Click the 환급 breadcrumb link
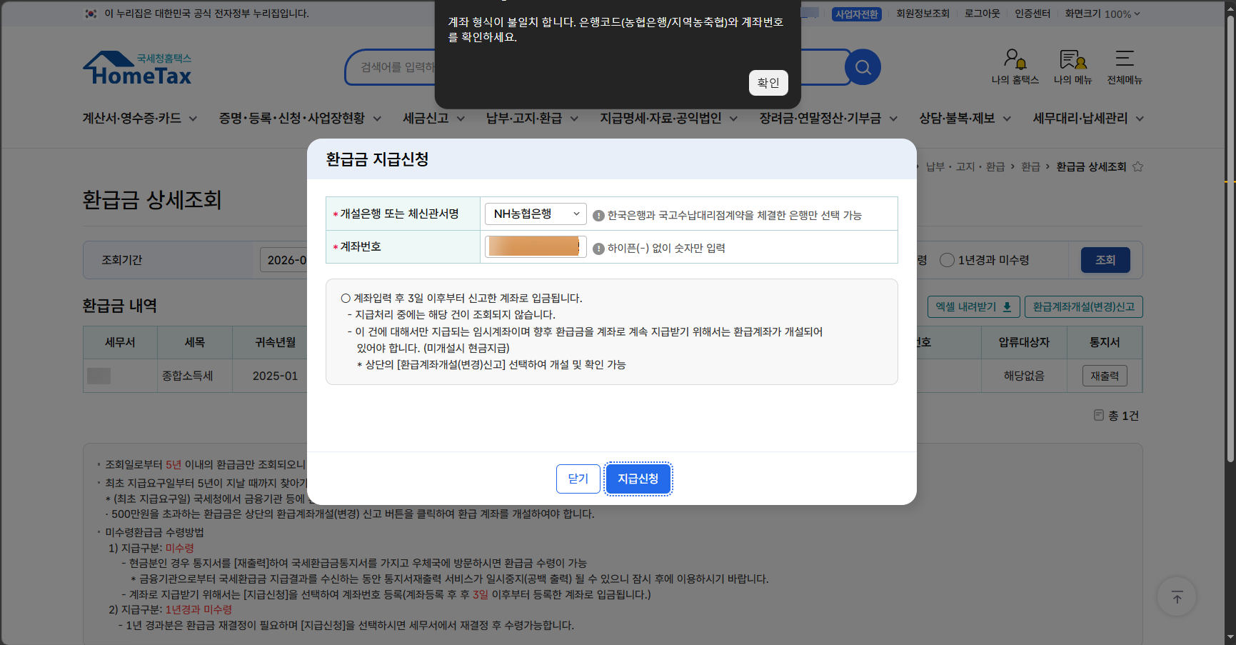The width and height of the screenshot is (1236, 645). (1030, 166)
